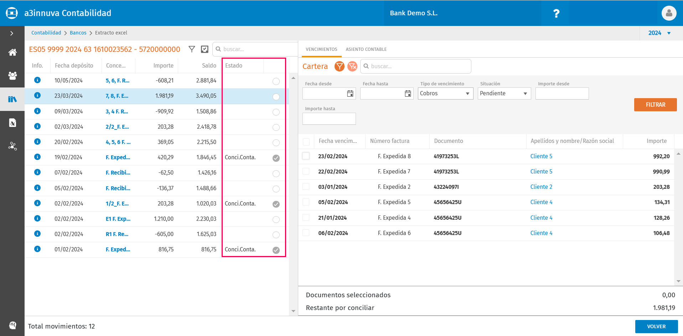Click the Cartera search field
The width and height of the screenshot is (683, 336).
click(x=416, y=66)
